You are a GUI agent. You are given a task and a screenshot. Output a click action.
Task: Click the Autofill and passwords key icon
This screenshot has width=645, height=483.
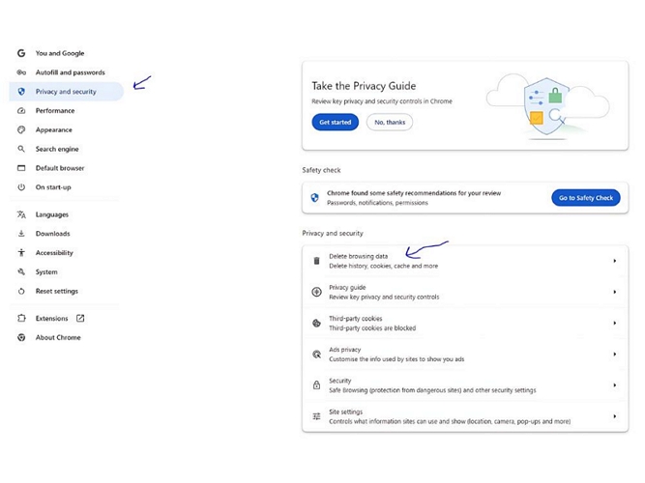coord(21,72)
